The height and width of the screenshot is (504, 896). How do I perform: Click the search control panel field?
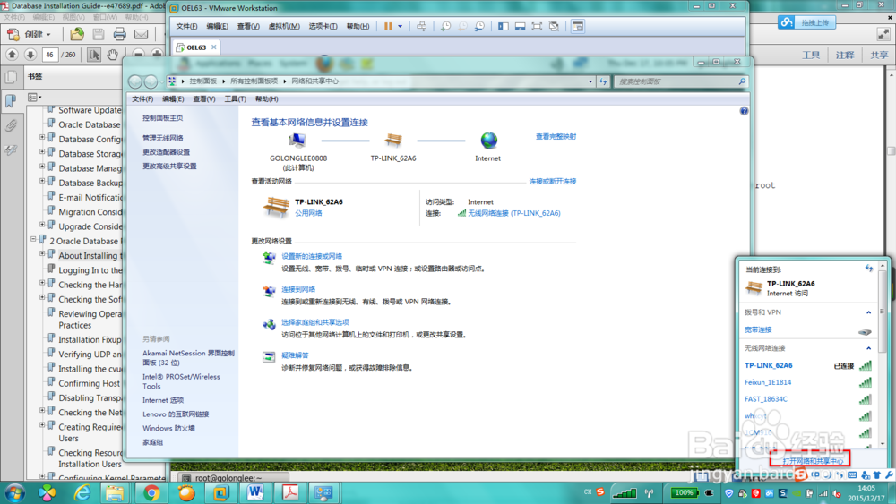(680, 81)
